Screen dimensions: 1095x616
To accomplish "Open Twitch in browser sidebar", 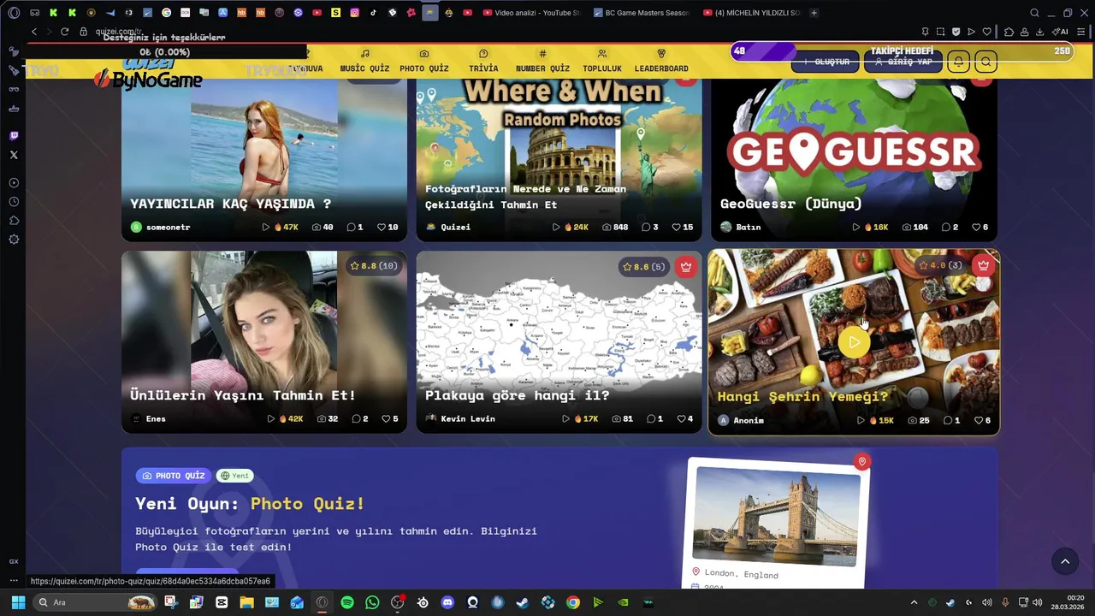I will (14, 136).
